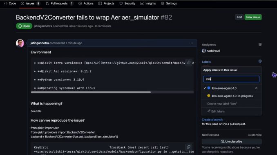Click the Notifications heading
The image size is (277, 155).
210,135
